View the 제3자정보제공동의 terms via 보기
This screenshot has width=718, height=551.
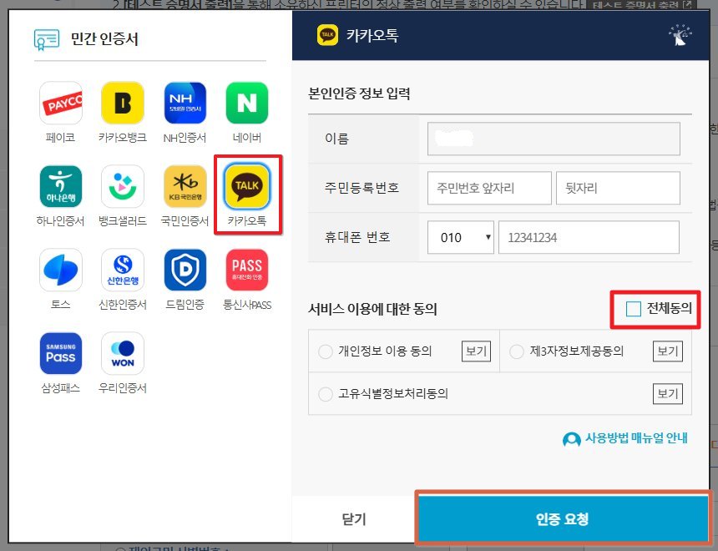click(x=668, y=351)
